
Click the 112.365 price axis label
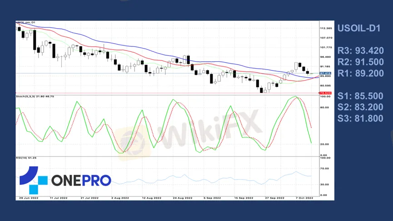tap(326, 28)
